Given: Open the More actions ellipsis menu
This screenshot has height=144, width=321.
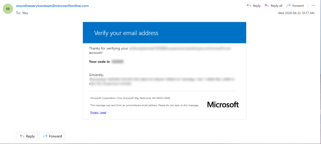Looking at the screenshot, I should (x=313, y=6).
